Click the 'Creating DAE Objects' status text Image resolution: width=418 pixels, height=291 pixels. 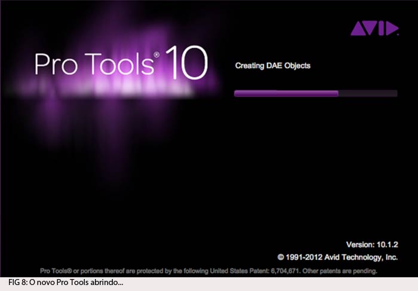[x=273, y=66]
